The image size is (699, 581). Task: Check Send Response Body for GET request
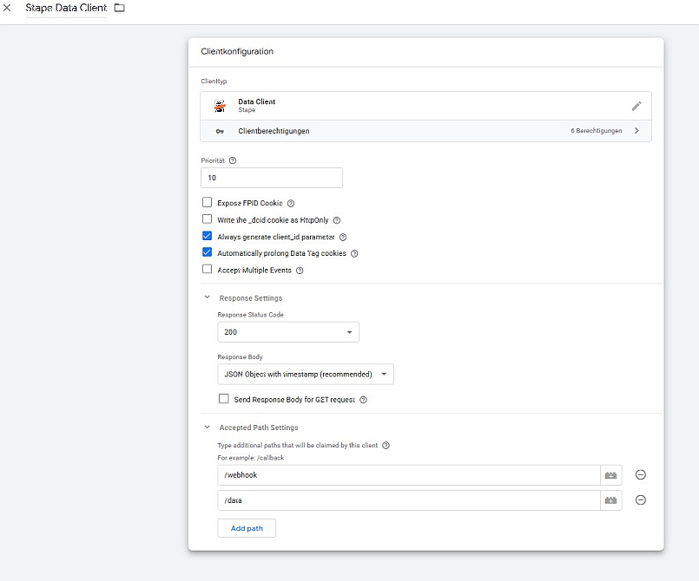pos(223,399)
